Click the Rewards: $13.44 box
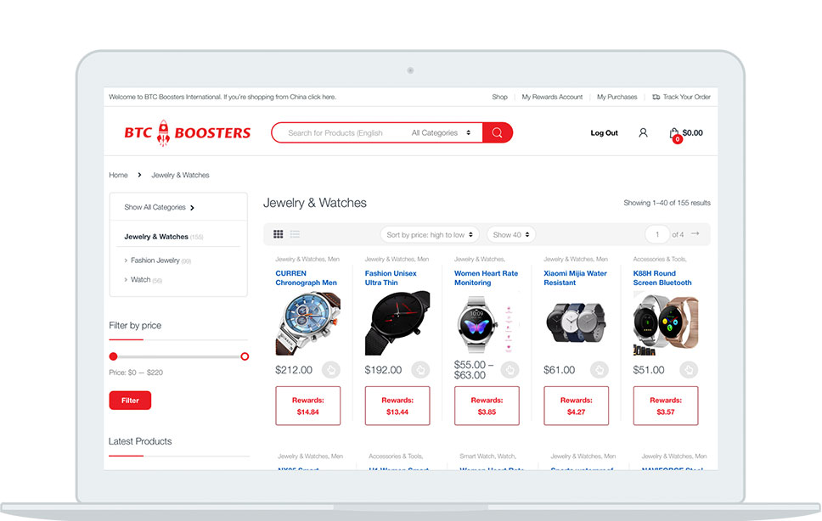This screenshot has height=521, width=822. [397, 406]
